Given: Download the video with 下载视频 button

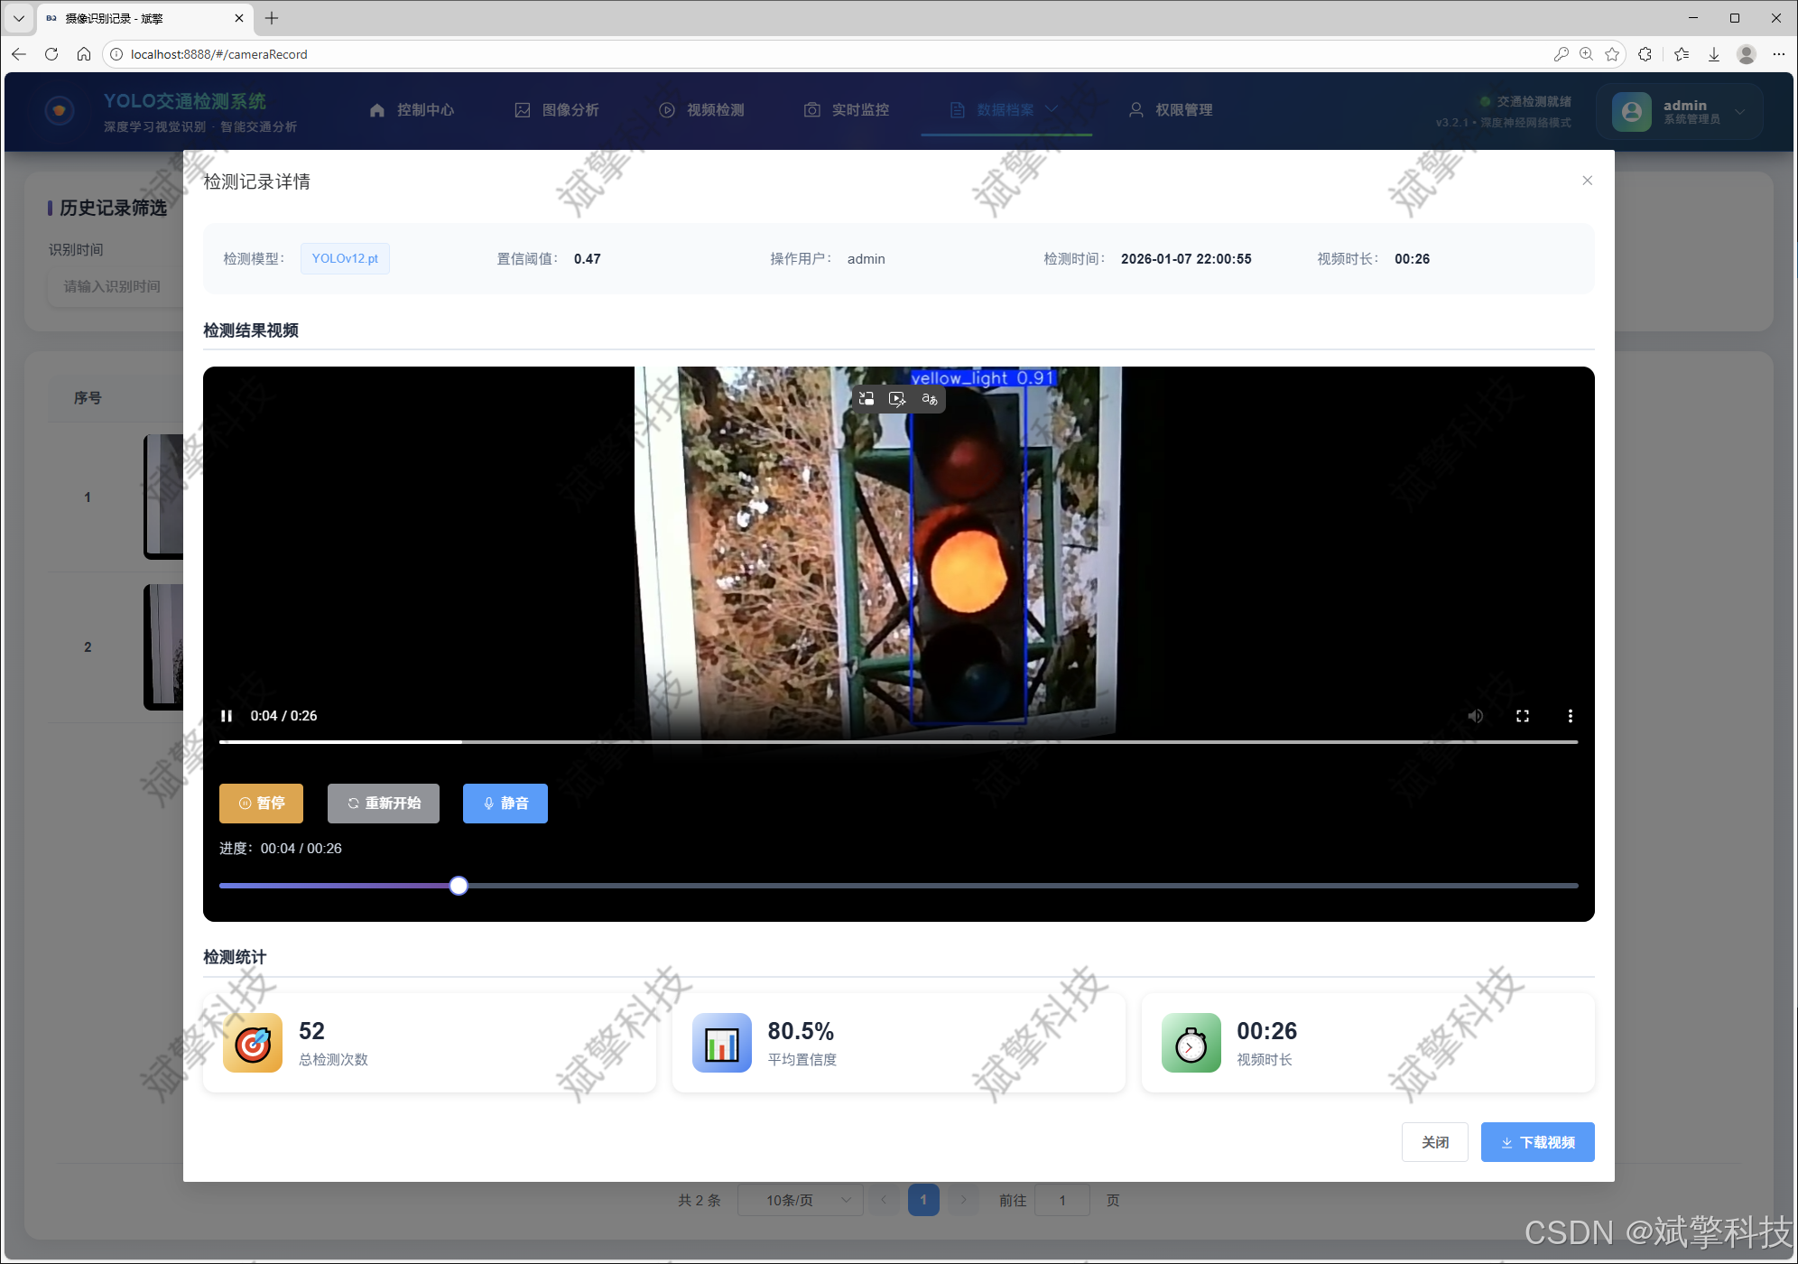Looking at the screenshot, I should click(1537, 1142).
